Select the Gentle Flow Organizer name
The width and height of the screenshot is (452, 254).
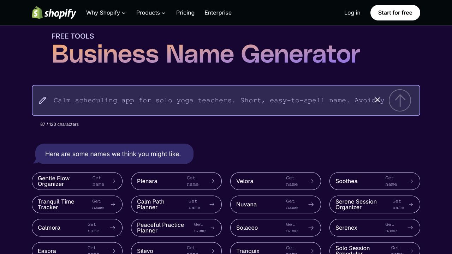tap(77, 181)
